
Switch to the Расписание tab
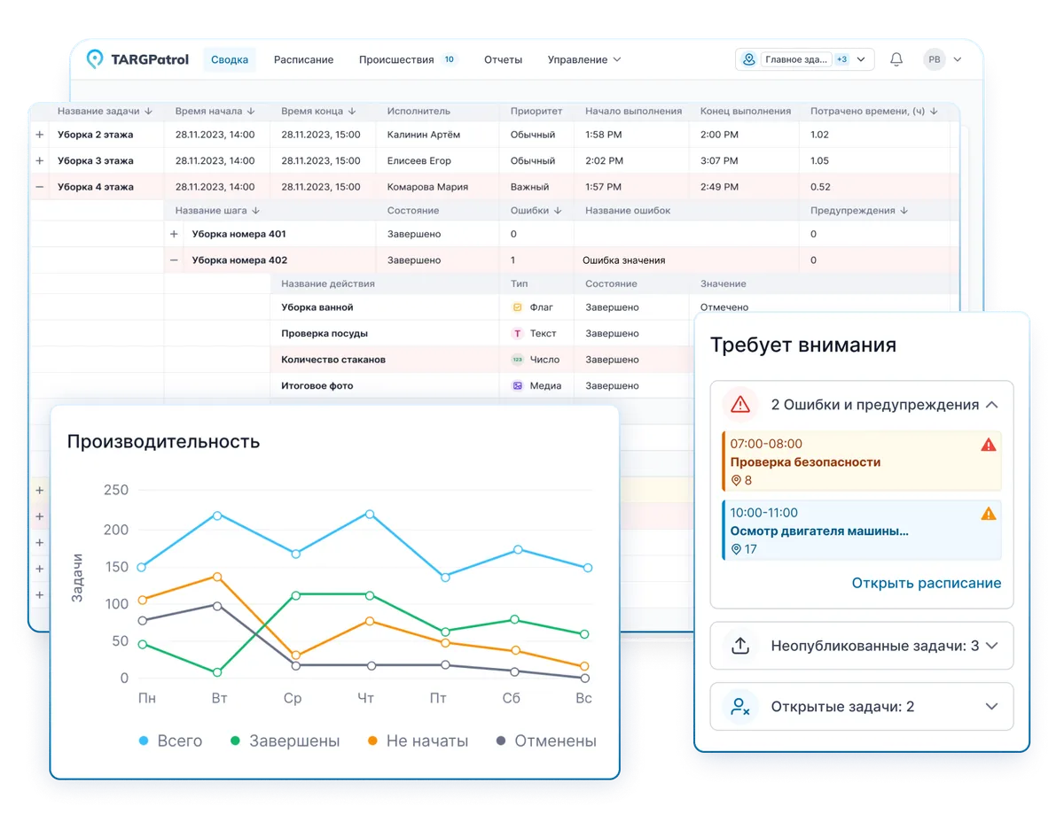point(303,59)
